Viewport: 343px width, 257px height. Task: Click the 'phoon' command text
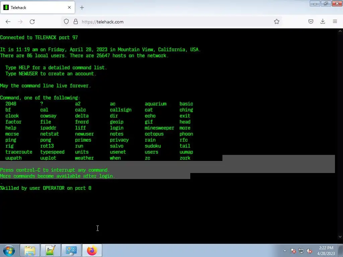click(186, 134)
